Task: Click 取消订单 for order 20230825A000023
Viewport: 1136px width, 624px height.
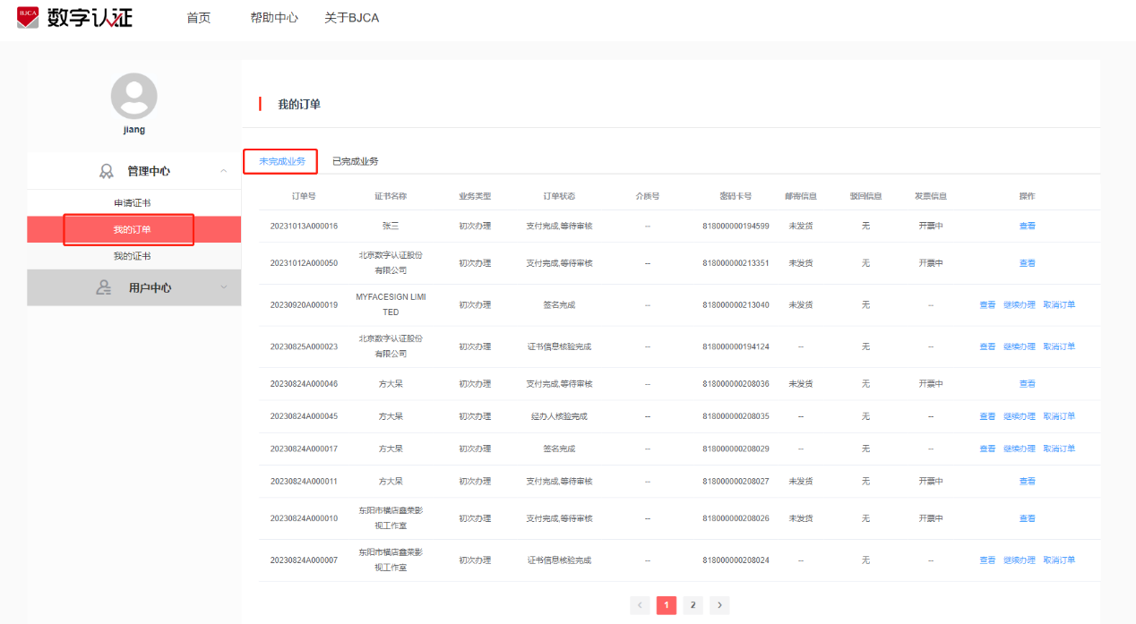Action: point(1059,346)
